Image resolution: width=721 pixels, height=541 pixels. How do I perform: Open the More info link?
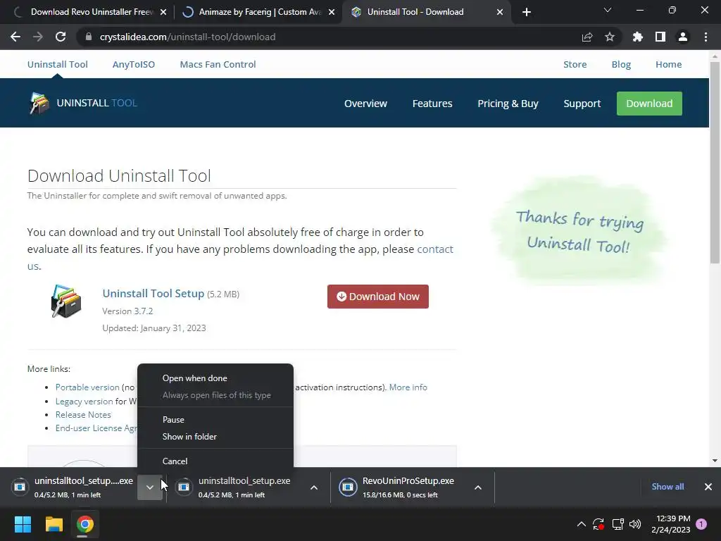[x=408, y=387]
